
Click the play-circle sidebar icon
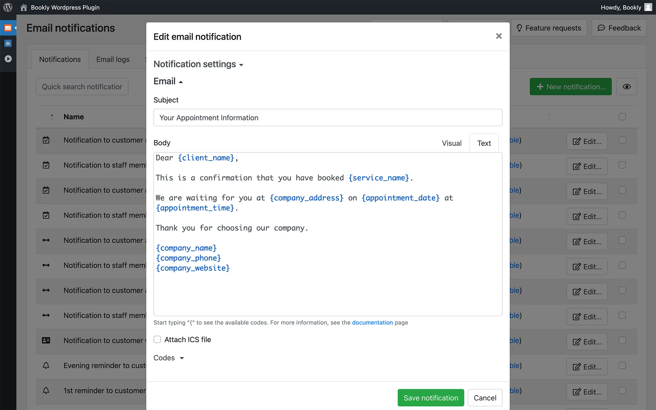[8, 59]
